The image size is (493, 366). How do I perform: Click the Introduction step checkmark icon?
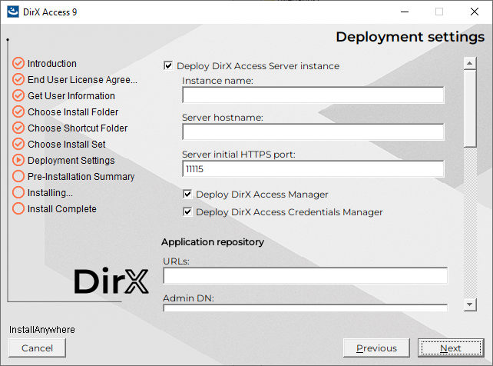coord(18,64)
